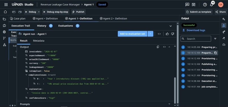Open the hierarchy sidebar icon

pyautogui.click(x=4, y=45)
